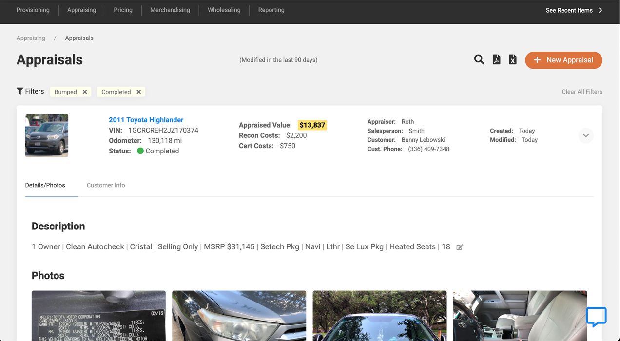
Task: Edit the vehicle description pencil icon
Action: pyautogui.click(x=460, y=247)
